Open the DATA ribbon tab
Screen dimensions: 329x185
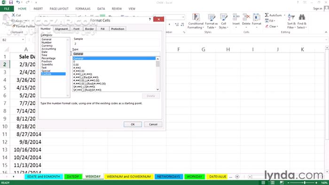pos(101,8)
